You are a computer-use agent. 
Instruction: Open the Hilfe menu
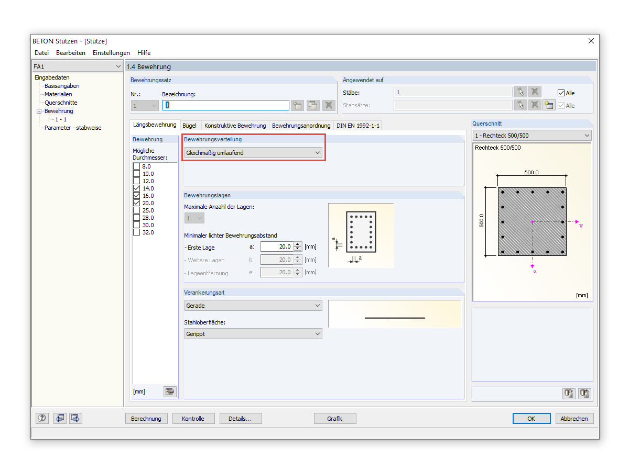click(x=144, y=53)
